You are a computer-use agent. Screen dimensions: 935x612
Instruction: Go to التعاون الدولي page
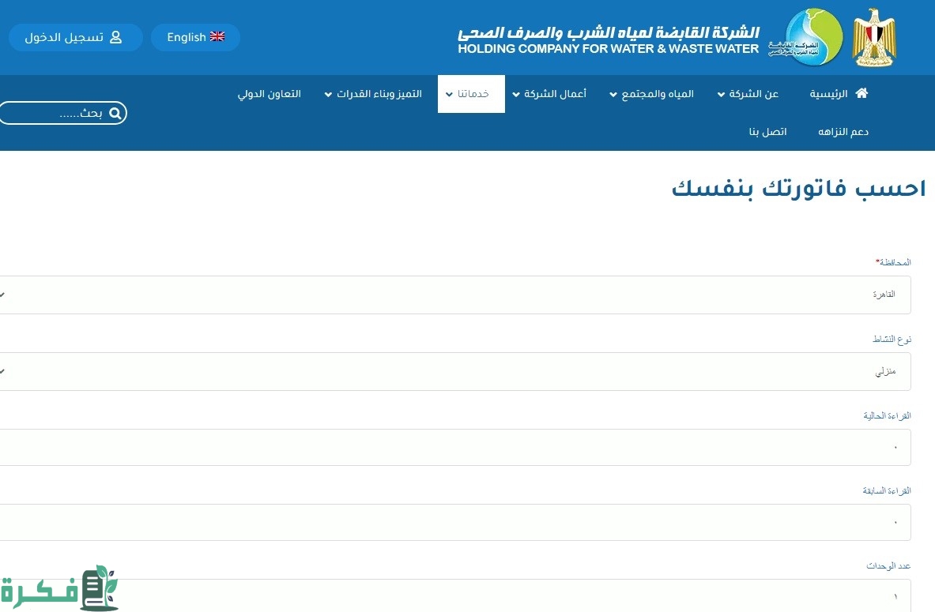coord(270,94)
